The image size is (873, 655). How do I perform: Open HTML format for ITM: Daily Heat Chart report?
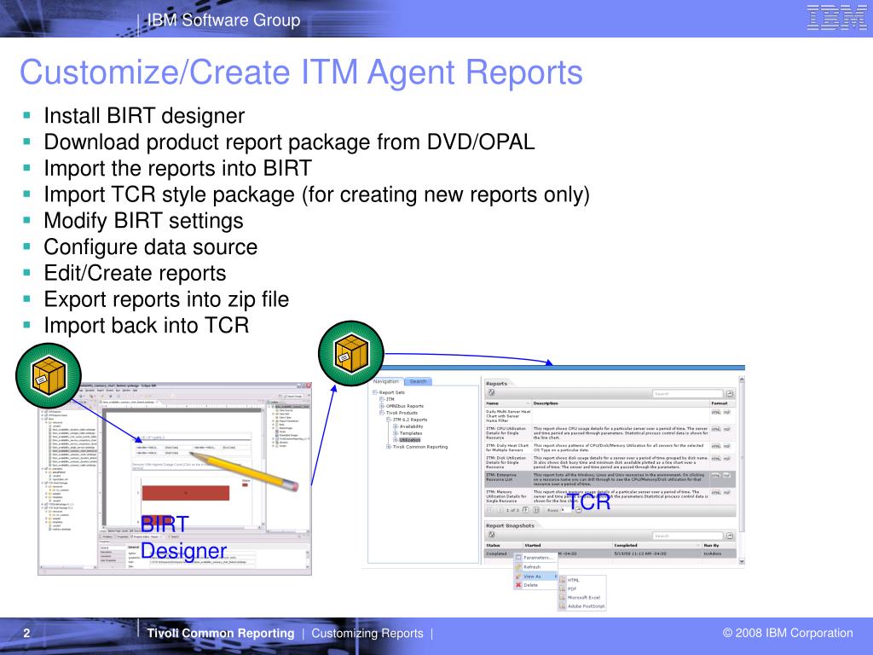(716, 446)
